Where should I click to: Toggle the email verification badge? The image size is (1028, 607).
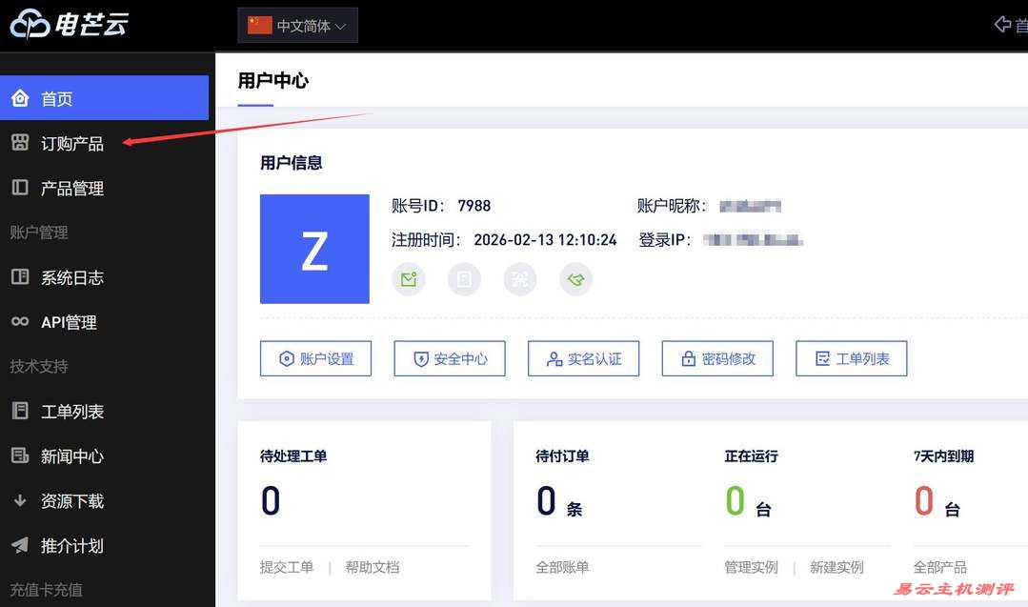pyautogui.click(x=409, y=279)
